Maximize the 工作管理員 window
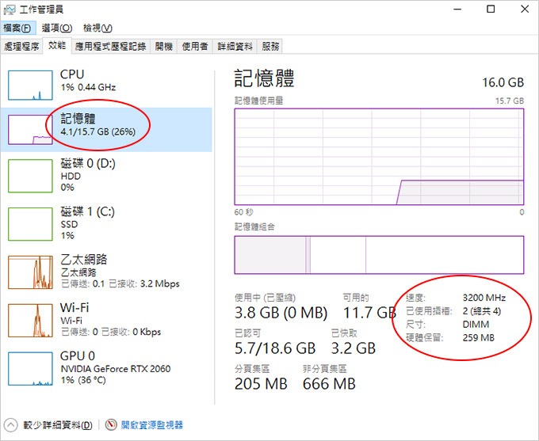This screenshot has height=441, width=539. 491,10
